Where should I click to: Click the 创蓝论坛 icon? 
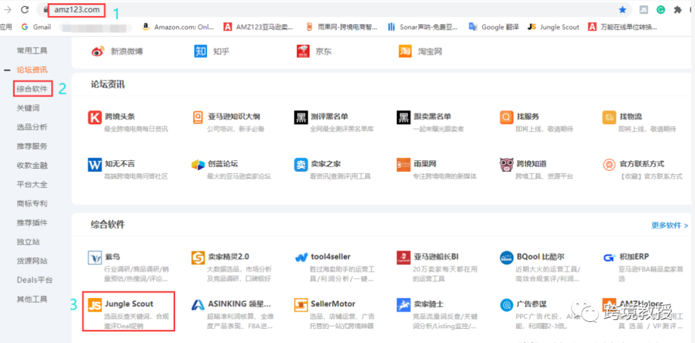(x=198, y=165)
